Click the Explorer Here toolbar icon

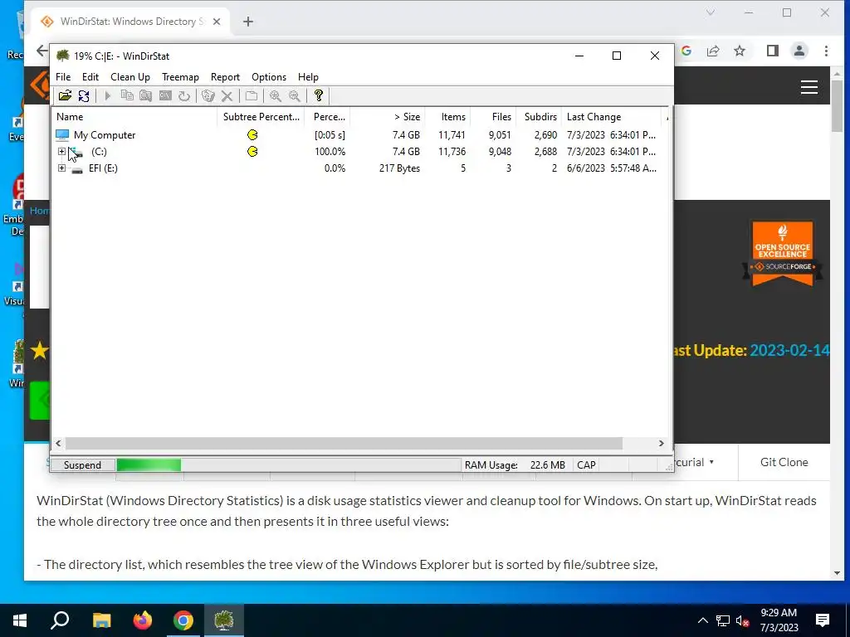pos(146,96)
